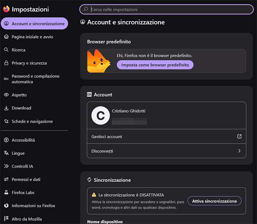The image size is (257, 224).
Task: Open Controlli IA settings
Action: coord(34,166)
